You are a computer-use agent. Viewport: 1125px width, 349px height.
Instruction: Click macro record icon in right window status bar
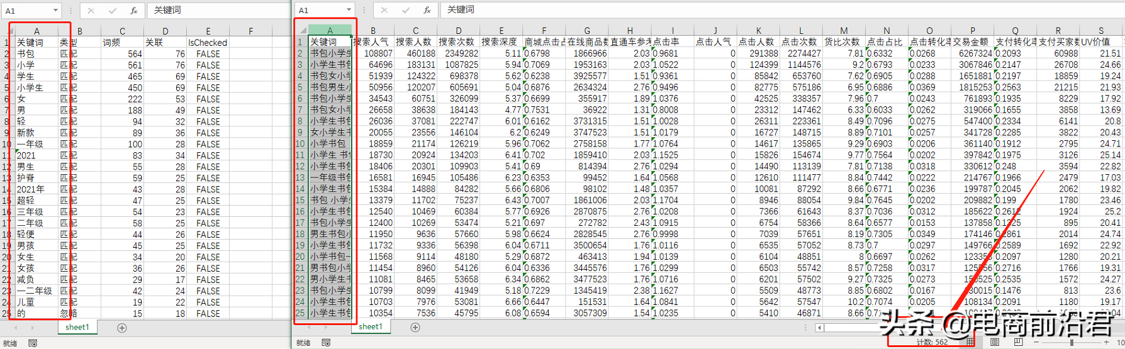326,343
